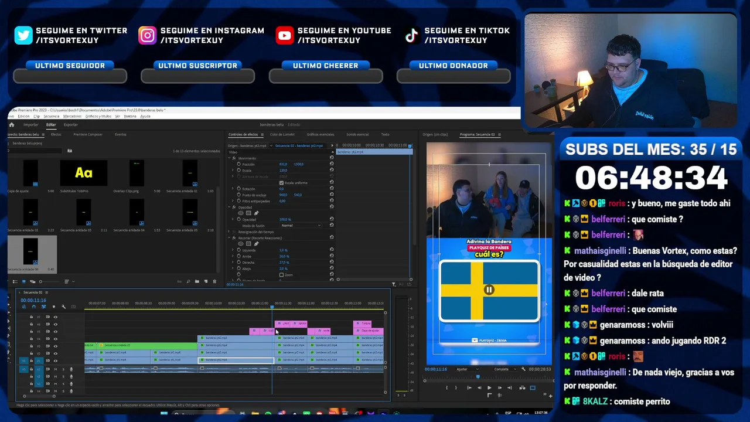Go to the Premiere Pro Home screen icon

[12, 125]
